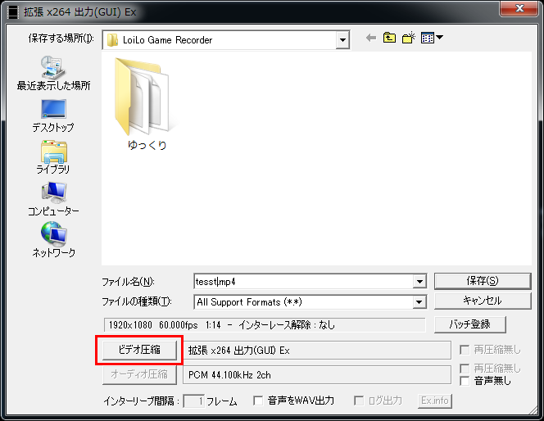The height and width of the screenshot is (421, 544).
Task: Go up one folder level
Action: pos(389,38)
